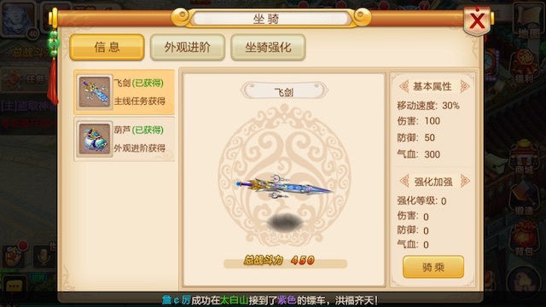Screen dimensions: 546x307
Task: Open the 背包 backpack icon
Action: pyautogui.click(x=525, y=240)
